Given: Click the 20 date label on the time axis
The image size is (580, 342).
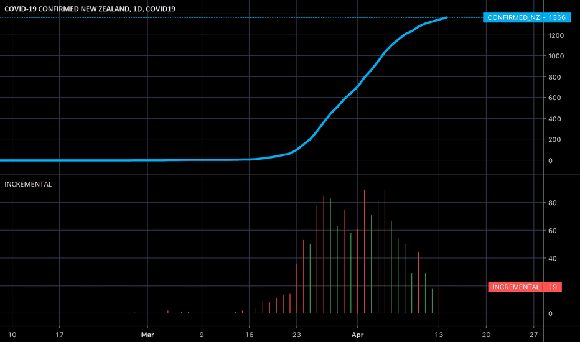Looking at the screenshot, I should [486, 335].
